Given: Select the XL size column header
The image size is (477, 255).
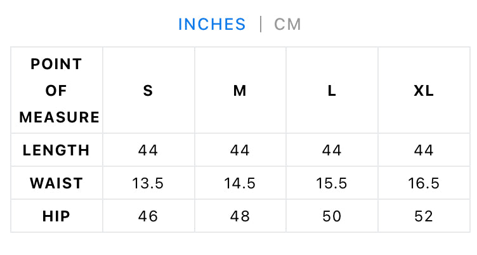Looking at the screenshot, I should click(424, 91).
